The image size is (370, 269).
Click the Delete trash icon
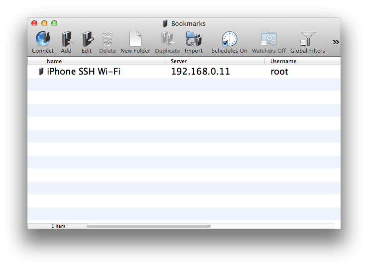click(x=107, y=39)
